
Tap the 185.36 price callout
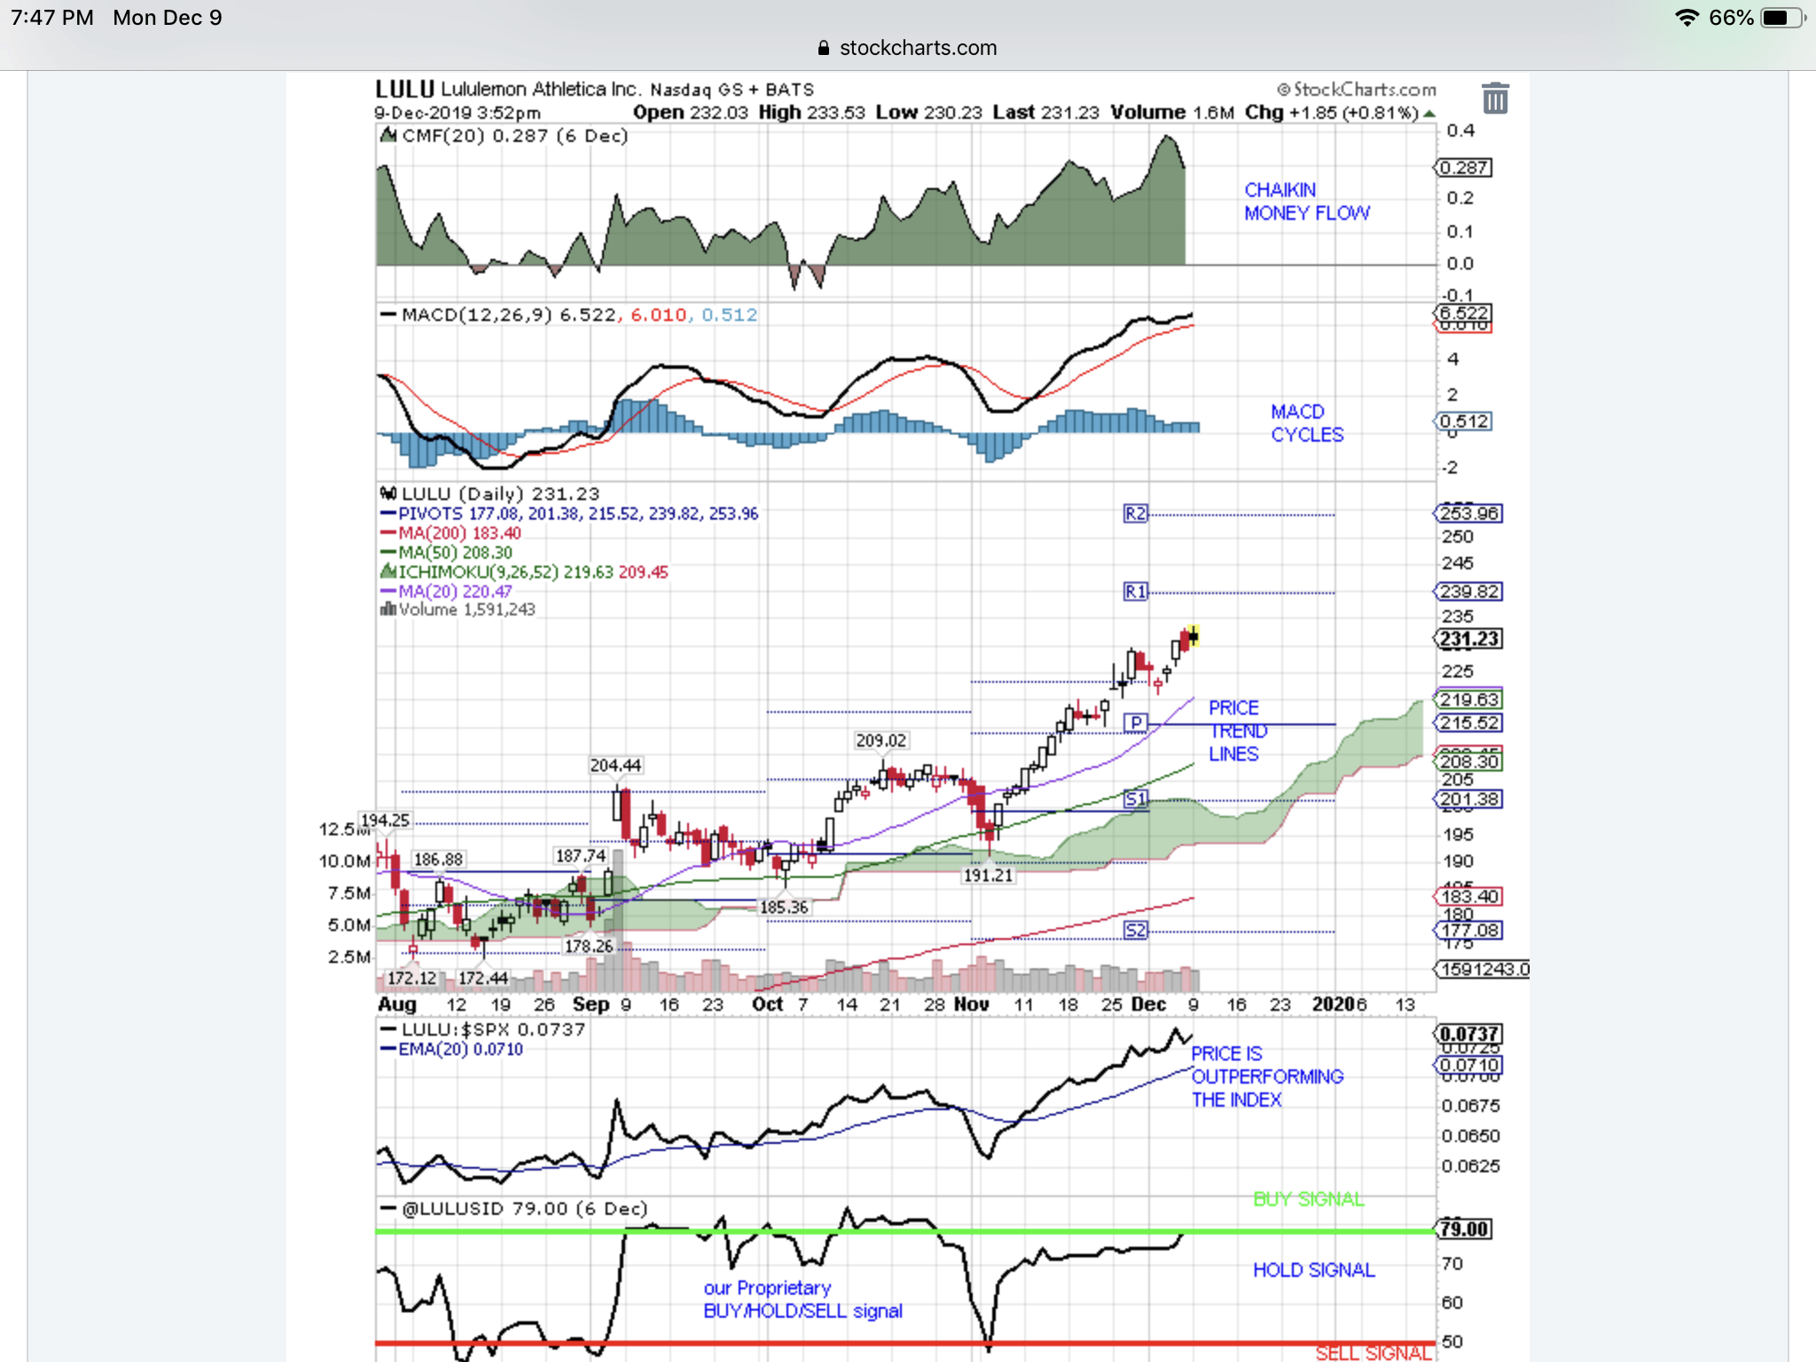(x=784, y=907)
